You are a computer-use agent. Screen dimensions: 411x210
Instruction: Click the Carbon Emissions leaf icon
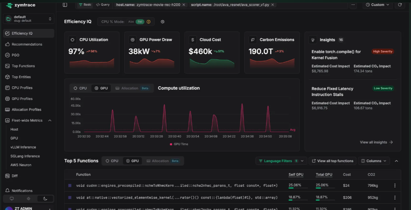[x=253, y=39]
